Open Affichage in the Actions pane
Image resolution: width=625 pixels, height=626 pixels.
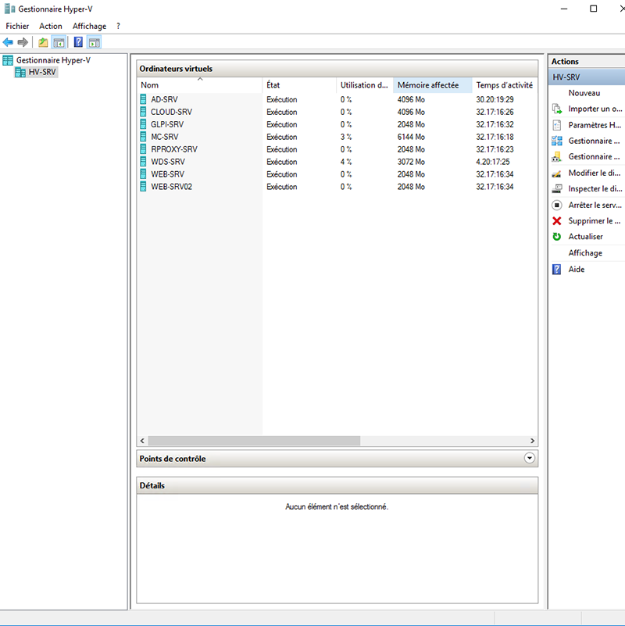tap(585, 252)
